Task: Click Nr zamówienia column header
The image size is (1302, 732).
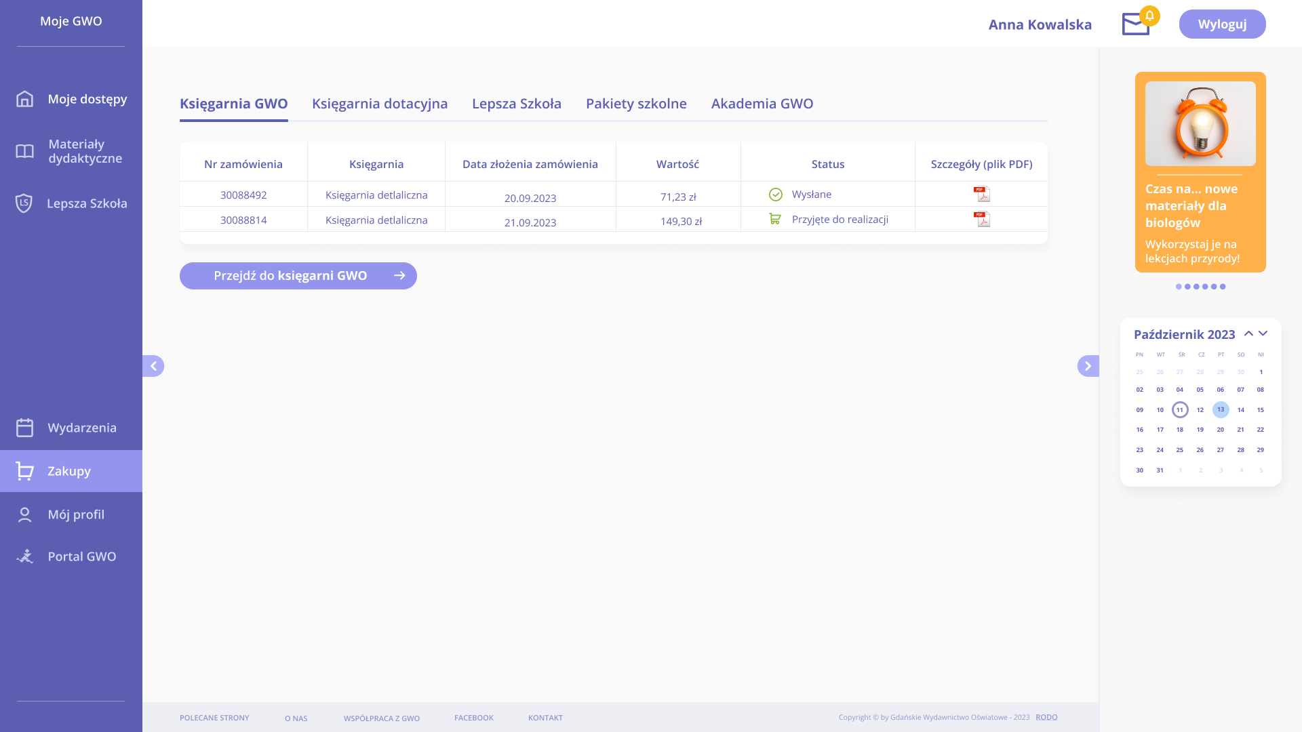Action: 243,164
